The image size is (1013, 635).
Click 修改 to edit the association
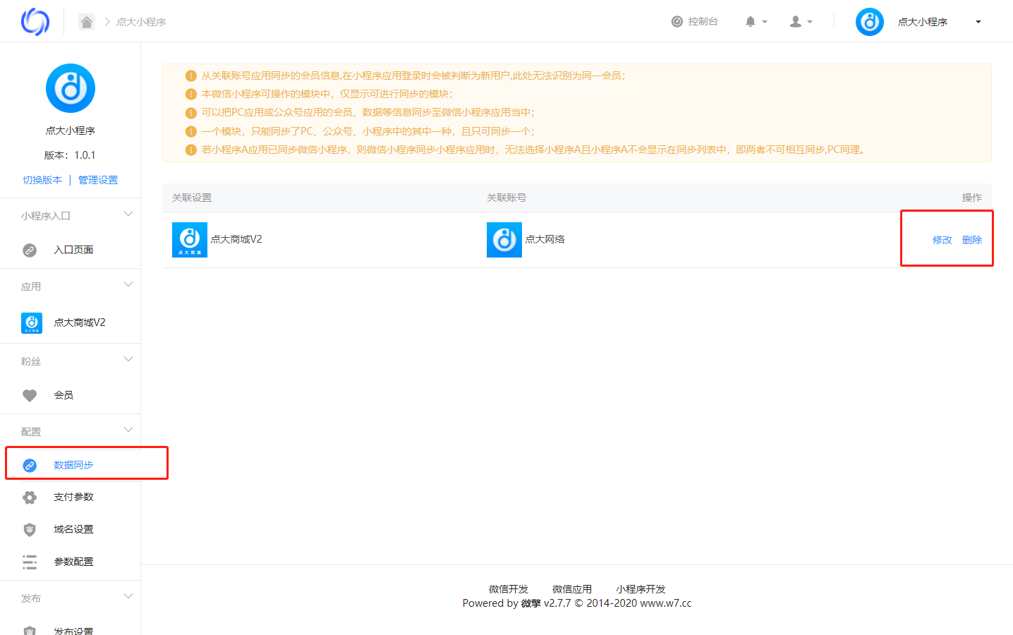pos(942,240)
